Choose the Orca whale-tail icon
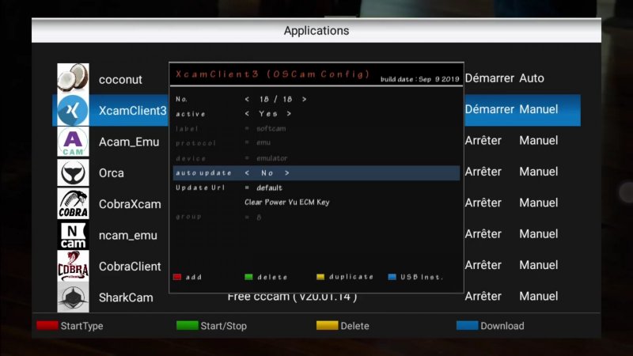The width and height of the screenshot is (633, 356). pyautogui.click(x=73, y=172)
